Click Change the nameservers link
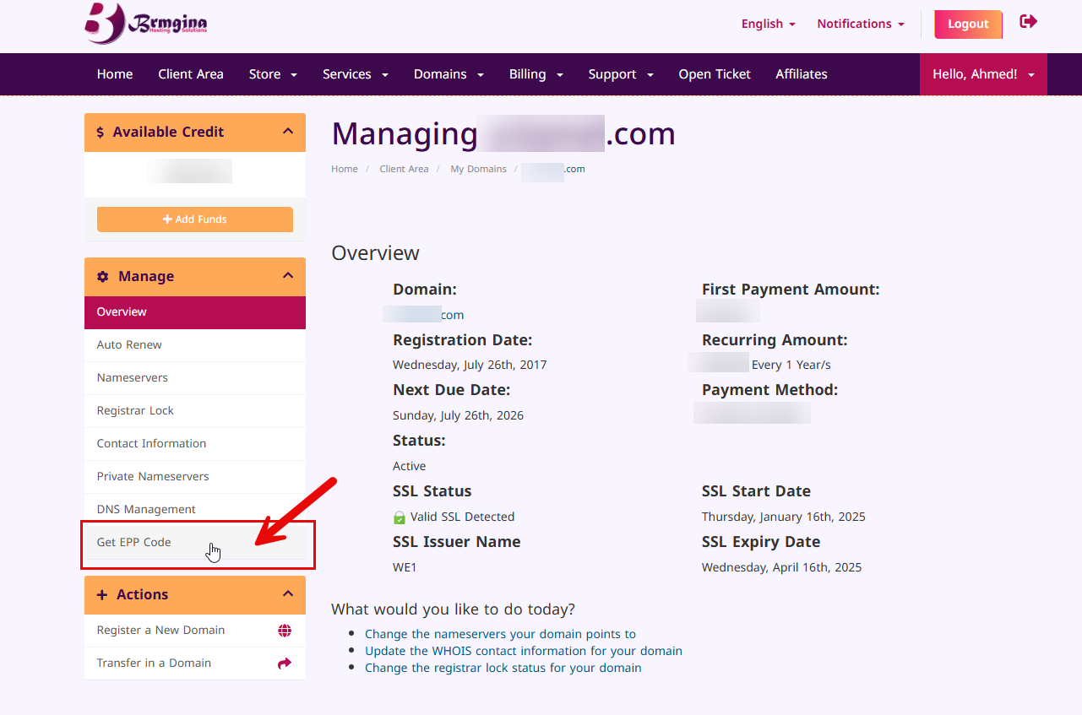 tap(500, 634)
